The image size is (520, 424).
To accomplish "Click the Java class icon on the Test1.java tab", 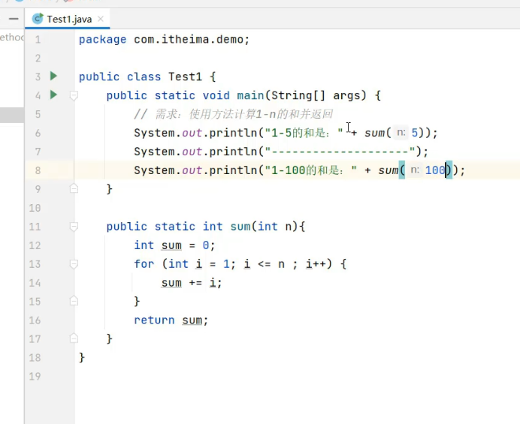I will point(38,19).
